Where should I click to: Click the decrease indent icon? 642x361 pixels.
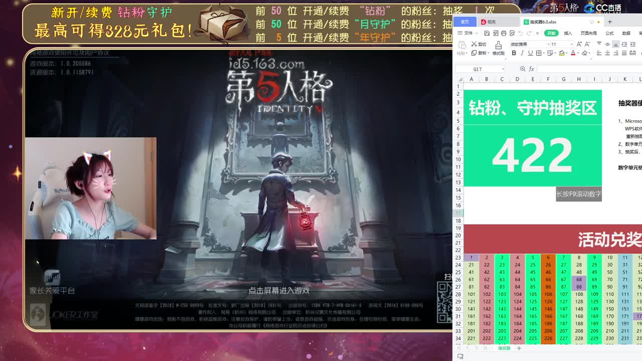(x=624, y=44)
